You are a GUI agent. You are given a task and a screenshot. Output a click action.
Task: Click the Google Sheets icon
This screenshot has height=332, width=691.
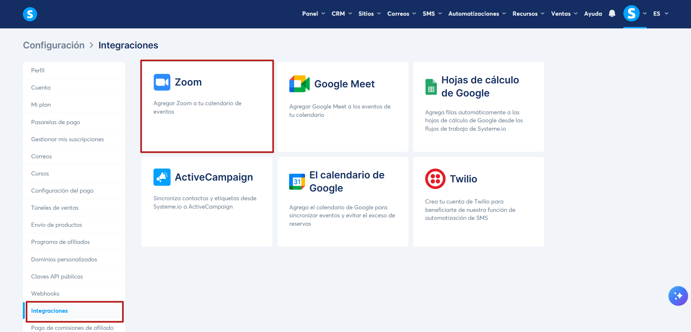[431, 87]
